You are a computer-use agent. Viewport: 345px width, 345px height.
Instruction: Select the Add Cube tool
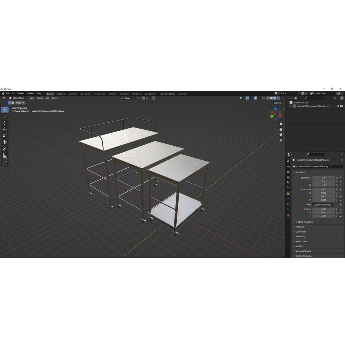click(5, 163)
